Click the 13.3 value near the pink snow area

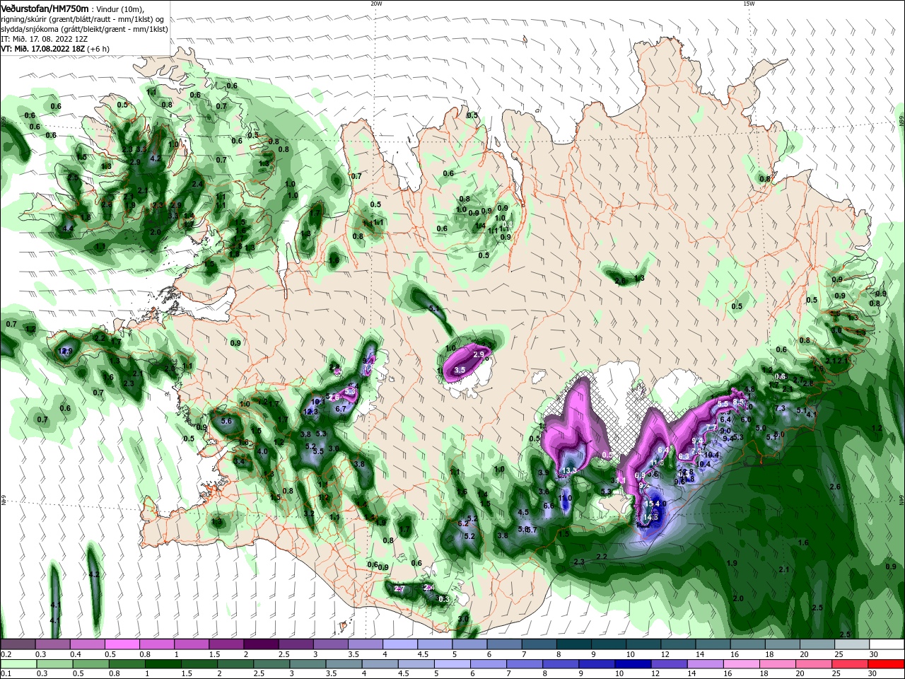[569, 470]
